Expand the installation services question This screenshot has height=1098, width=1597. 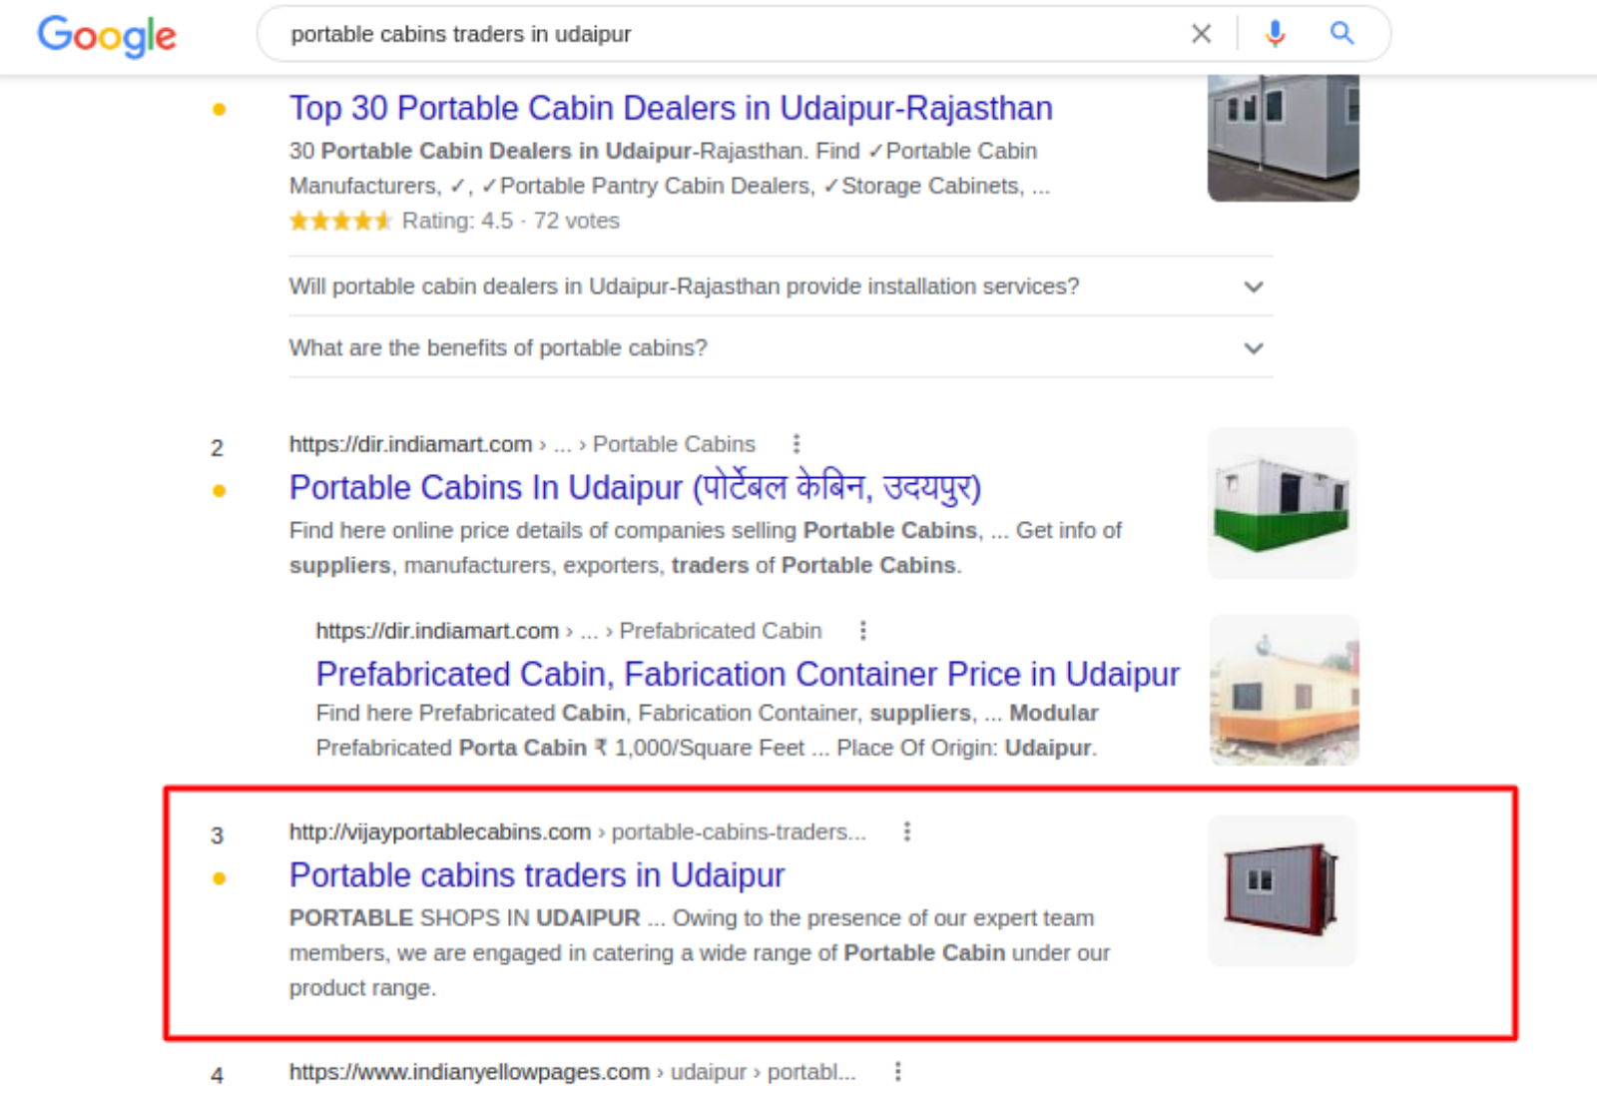click(1254, 286)
